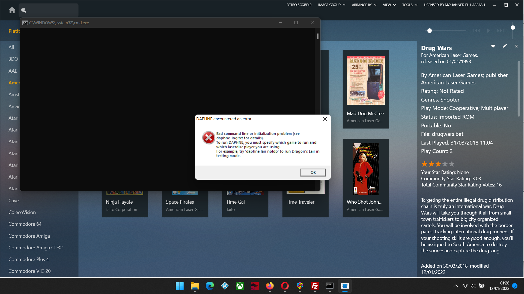Click the search magnifier icon
This screenshot has height=294, width=524.
(24, 10)
